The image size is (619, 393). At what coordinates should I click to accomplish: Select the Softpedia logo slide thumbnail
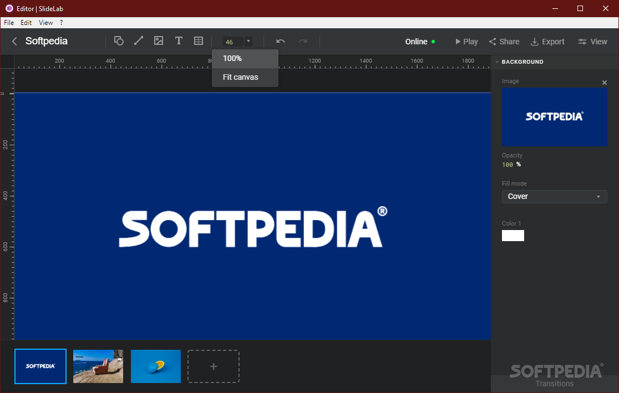40,366
